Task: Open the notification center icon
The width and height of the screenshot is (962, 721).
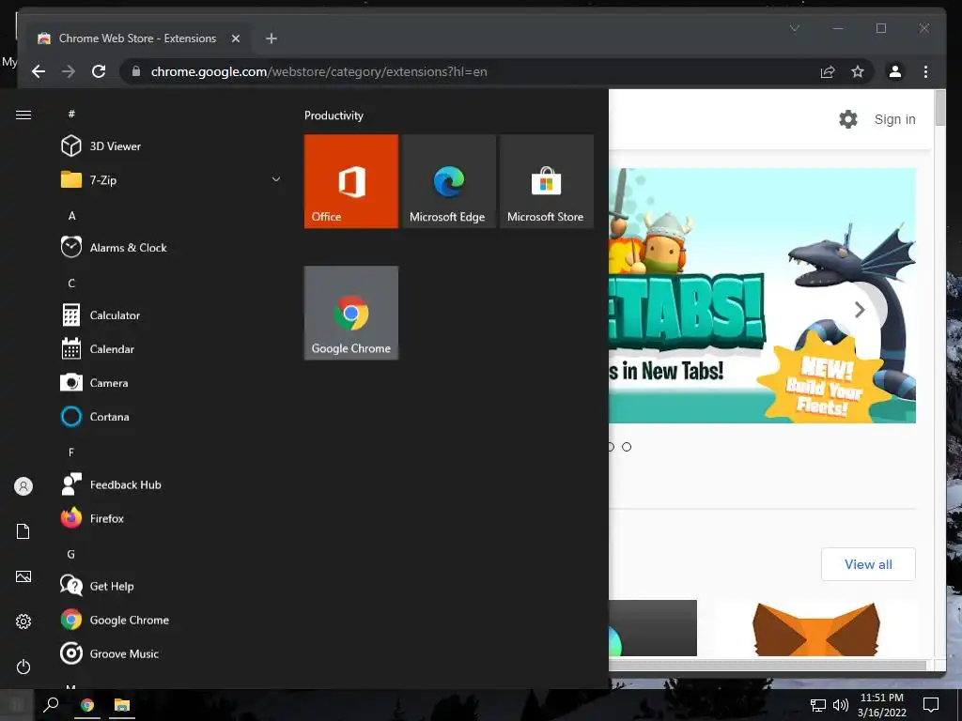Action: coord(931,705)
